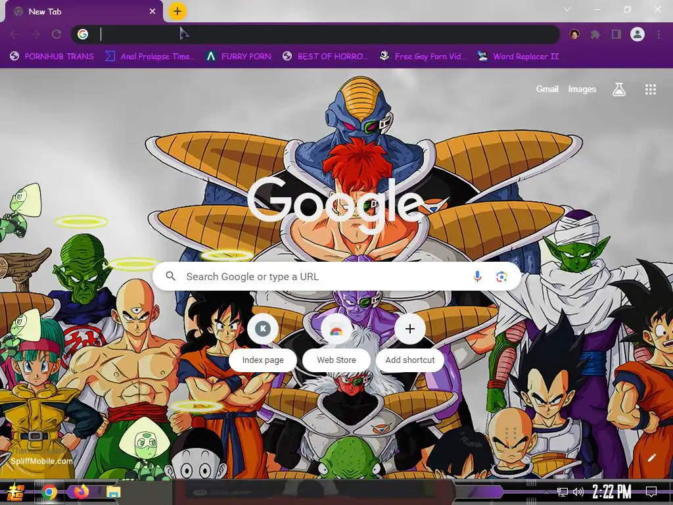Image resolution: width=673 pixels, height=505 pixels.
Task: Click the back navigation arrow
Action: (14, 34)
